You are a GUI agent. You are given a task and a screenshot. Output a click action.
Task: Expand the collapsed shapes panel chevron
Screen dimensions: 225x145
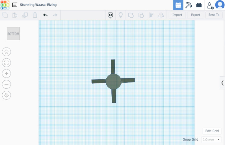tap(222, 83)
